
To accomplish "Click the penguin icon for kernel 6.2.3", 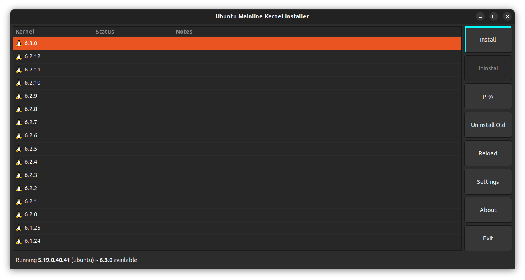I will coord(18,175).
